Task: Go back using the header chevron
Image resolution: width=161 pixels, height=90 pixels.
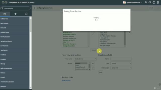Action: click(34, 8)
